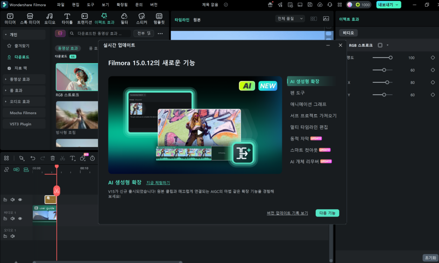Click the text T tool in timeline toolbar

coord(72,158)
